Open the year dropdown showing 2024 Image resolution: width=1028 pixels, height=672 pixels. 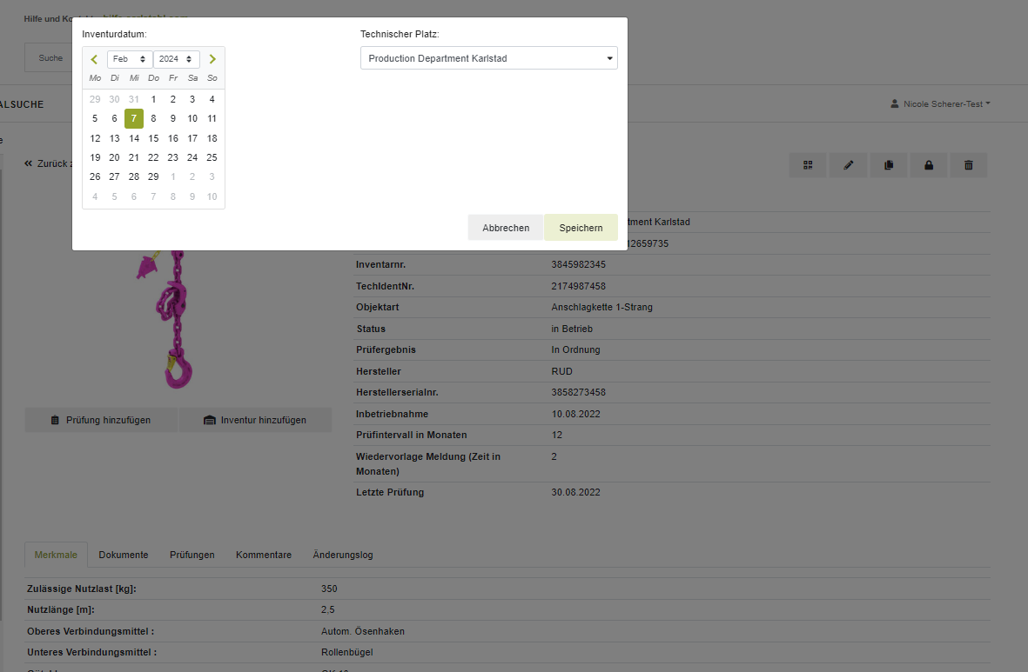pyautogui.click(x=176, y=59)
